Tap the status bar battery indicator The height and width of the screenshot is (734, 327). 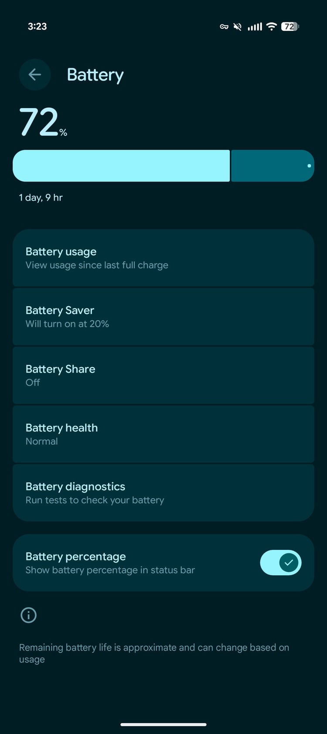pos(290,27)
